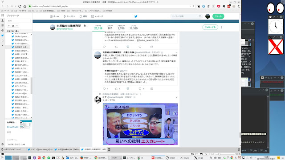Click the green ツイート compose button
This screenshot has height=160, width=285.
[x=218, y=16]
